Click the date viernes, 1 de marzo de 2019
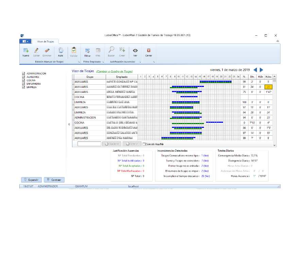This screenshot has width=293, height=257. click(230, 70)
